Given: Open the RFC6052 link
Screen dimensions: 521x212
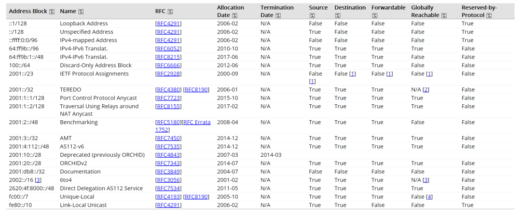Looking at the screenshot, I should click(168, 49).
